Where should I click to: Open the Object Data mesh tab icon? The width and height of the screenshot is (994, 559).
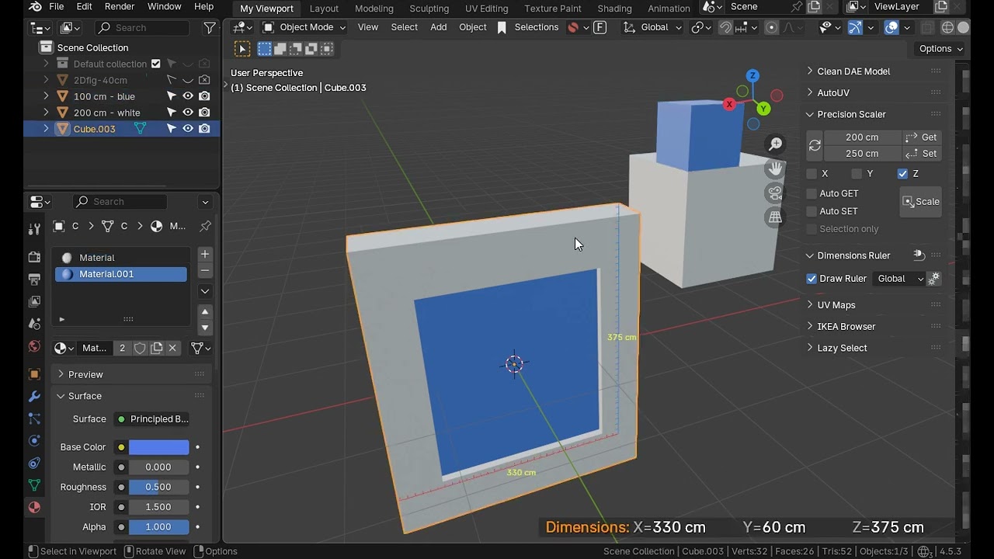[34, 485]
